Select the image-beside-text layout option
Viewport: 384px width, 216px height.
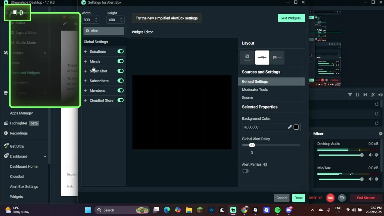click(277, 57)
